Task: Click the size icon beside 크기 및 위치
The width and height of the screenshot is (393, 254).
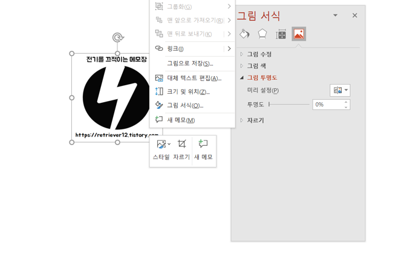Action: (x=159, y=91)
